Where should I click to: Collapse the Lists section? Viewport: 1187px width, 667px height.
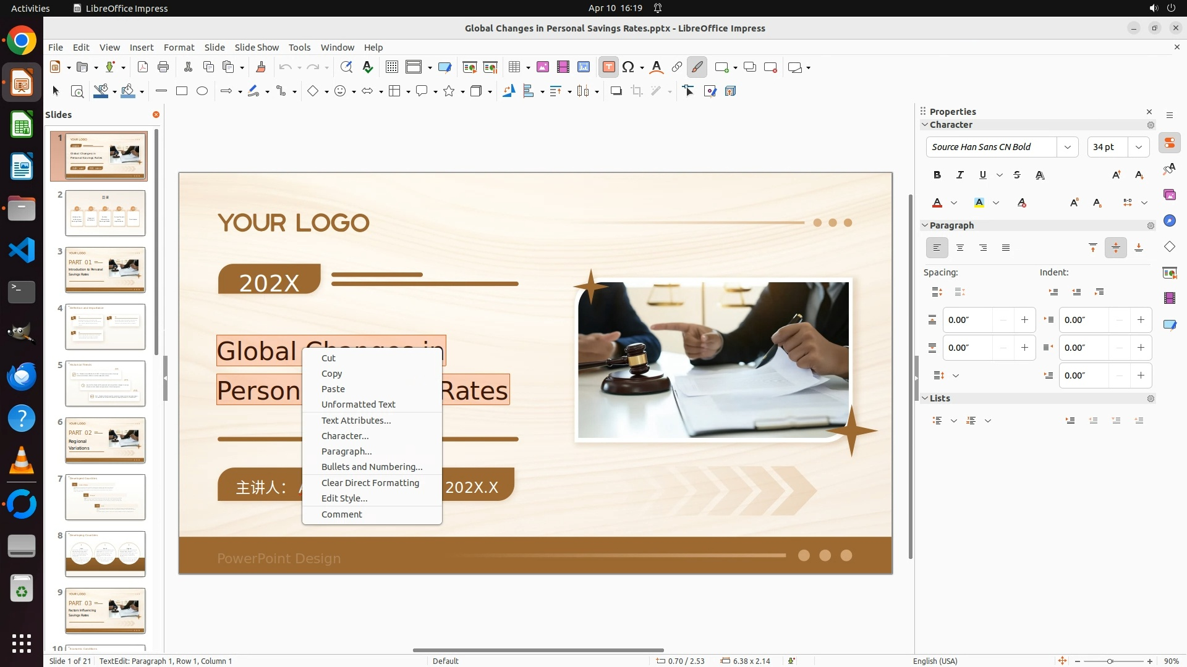coord(925,398)
